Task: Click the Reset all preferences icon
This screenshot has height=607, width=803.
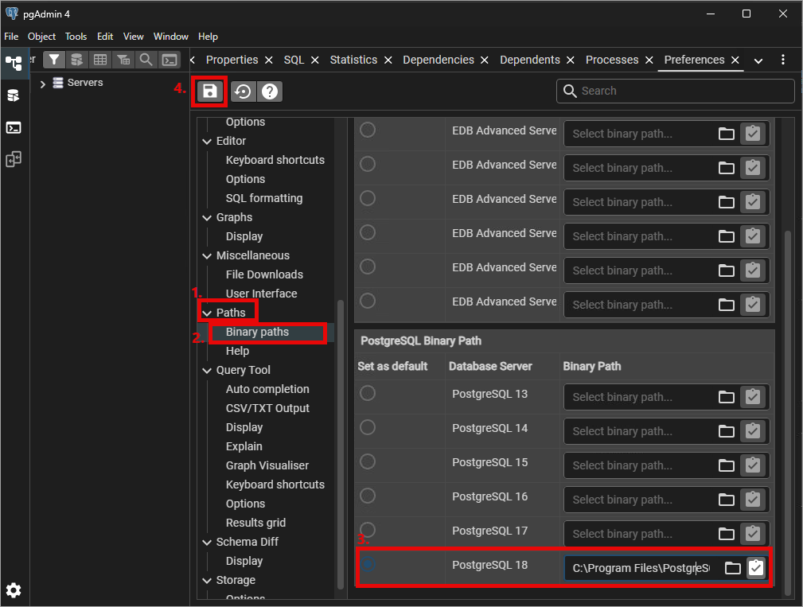Action: [x=243, y=91]
